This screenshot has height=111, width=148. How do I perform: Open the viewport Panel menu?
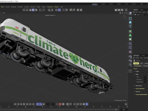[x=4, y=13]
